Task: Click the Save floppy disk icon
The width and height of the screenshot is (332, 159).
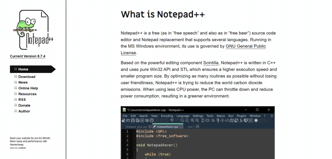Action: pyautogui.click(x=133, y=120)
